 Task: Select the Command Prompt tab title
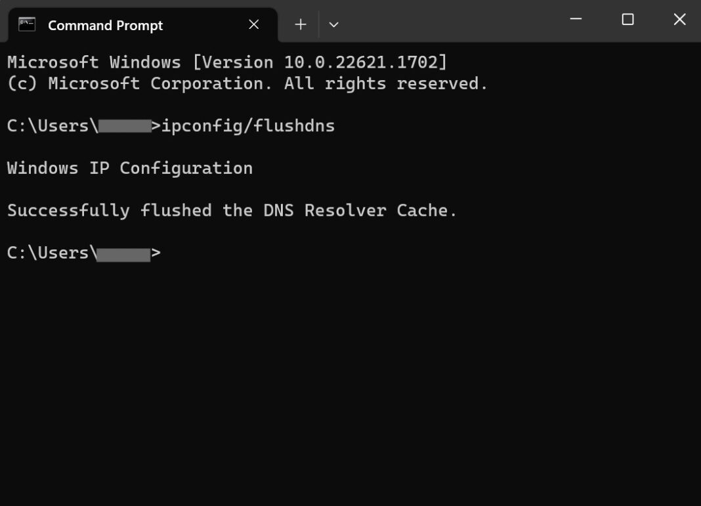pos(105,25)
